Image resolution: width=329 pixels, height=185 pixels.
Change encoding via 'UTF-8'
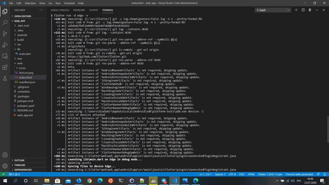click(232, 174)
